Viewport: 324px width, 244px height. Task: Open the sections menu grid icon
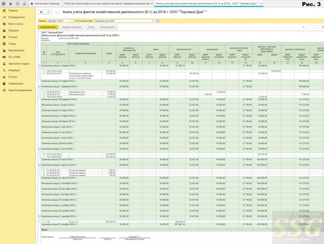3,4
